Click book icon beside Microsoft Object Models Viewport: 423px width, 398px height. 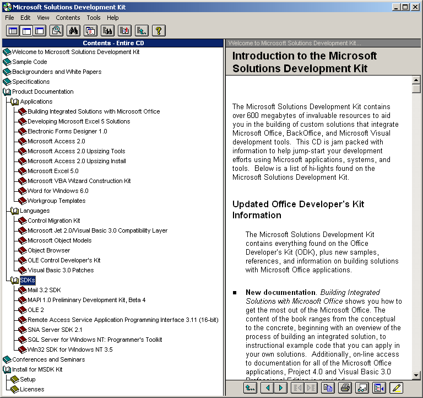[x=23, y=240]
